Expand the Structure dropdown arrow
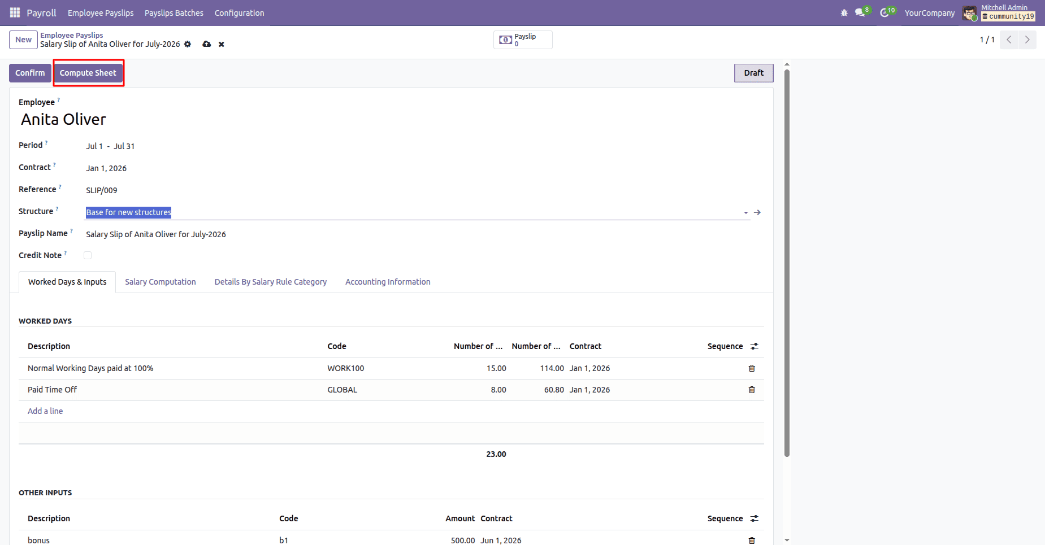This screenshot has height=545, width=1045. 746,213
